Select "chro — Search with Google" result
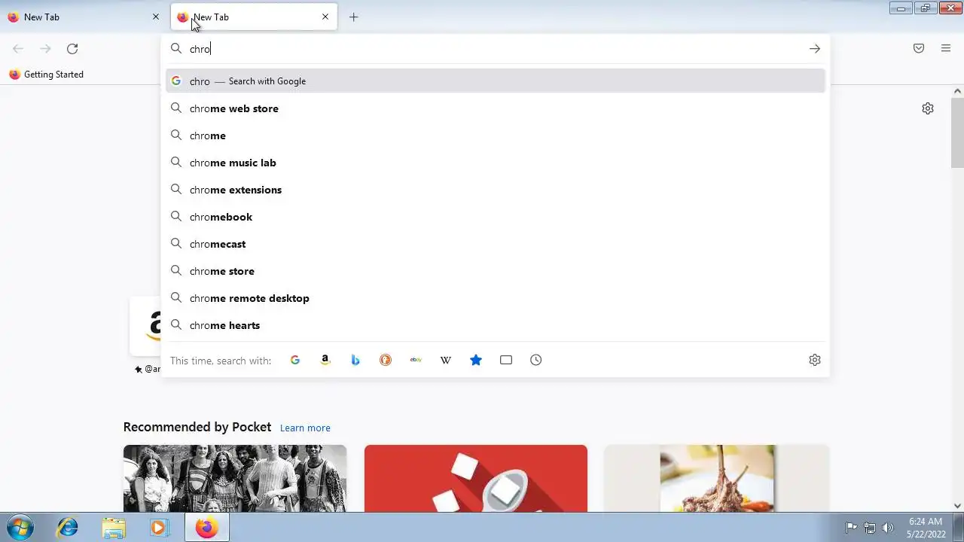Screen dimensions: 964x542 click(x=496, y=81)
